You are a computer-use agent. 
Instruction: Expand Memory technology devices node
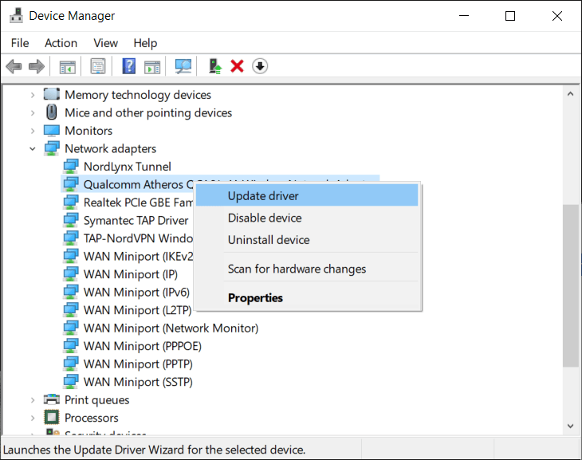(33, 95)
